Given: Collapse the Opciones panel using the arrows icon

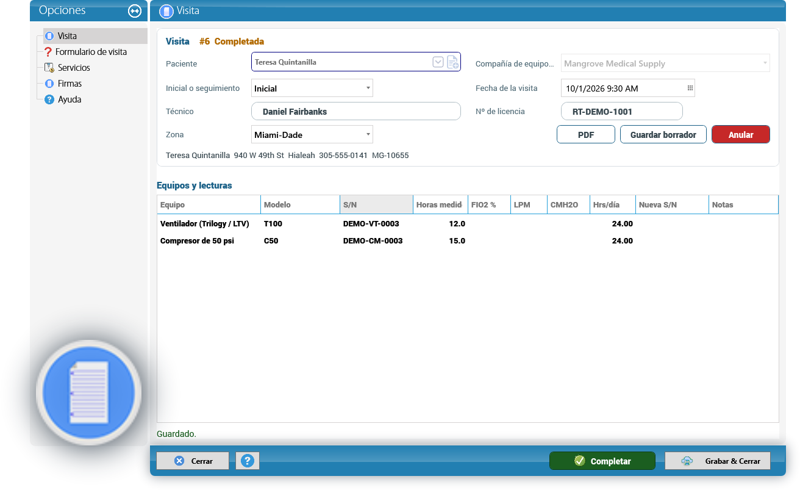Looking at the screenshot, I should pyautogui.click(x=135, y=11).
